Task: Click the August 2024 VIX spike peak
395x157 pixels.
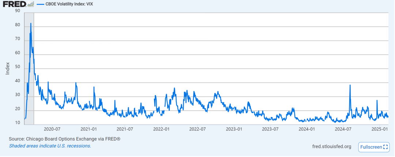Action: click(350, 85)
